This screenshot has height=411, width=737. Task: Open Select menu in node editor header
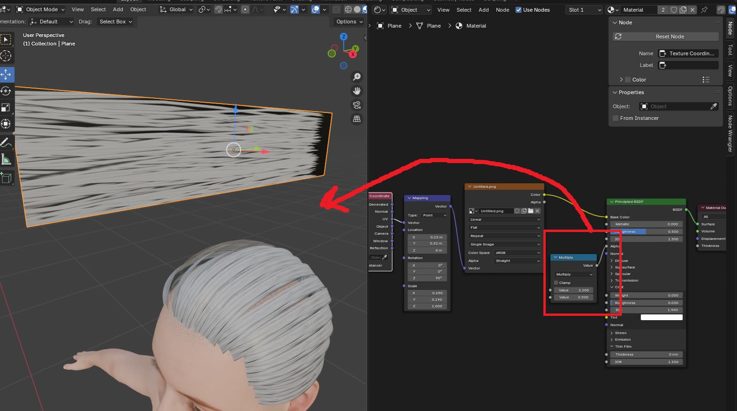point(464,10)
